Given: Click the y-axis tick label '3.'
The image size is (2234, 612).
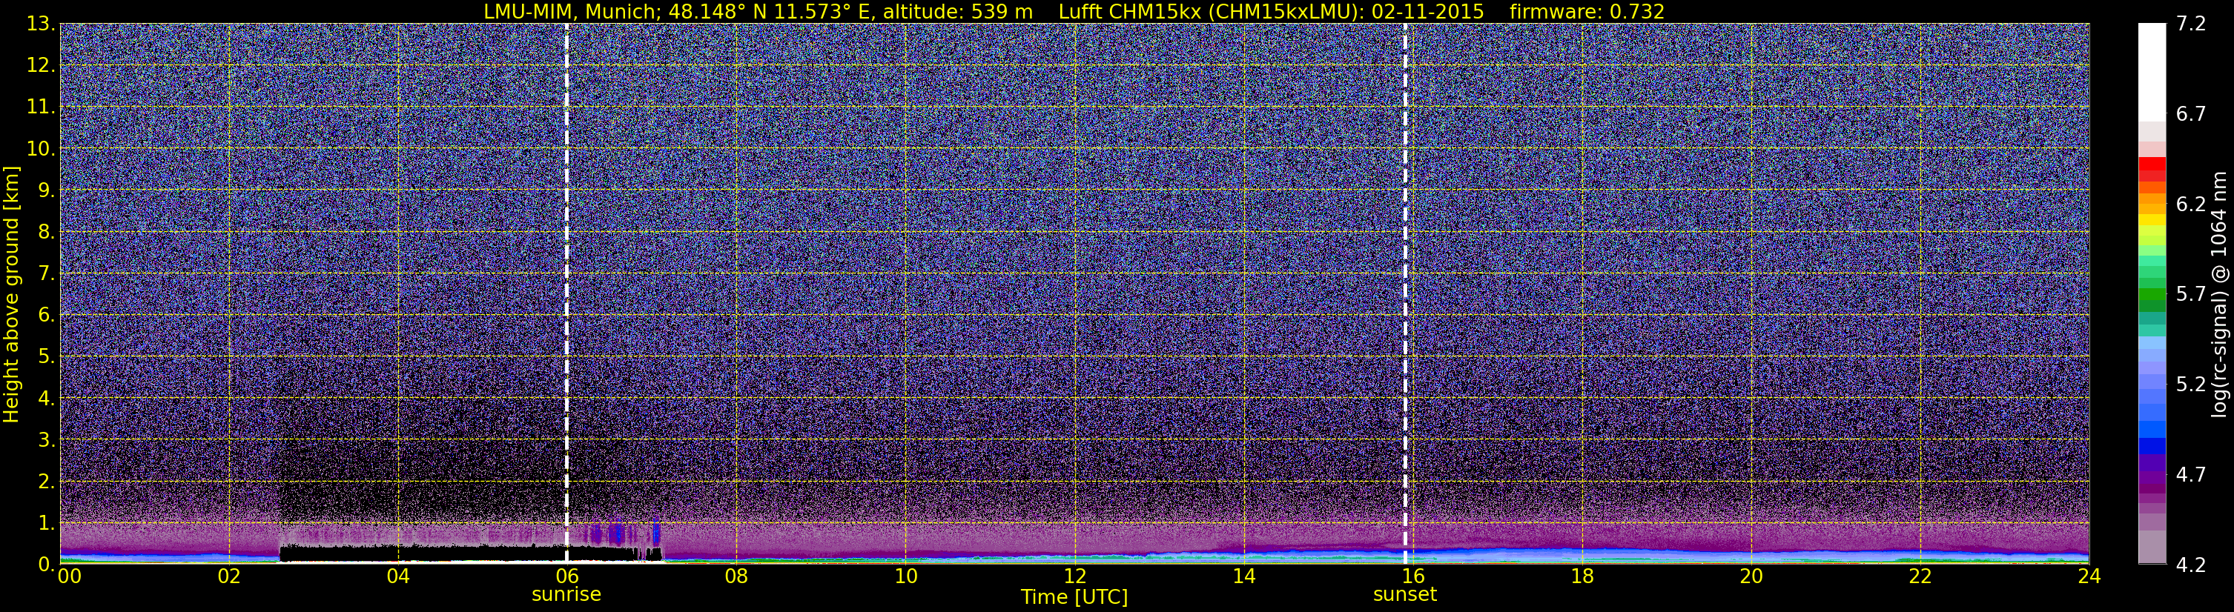Looking at the screenshot, I should [x=46, y=439].
